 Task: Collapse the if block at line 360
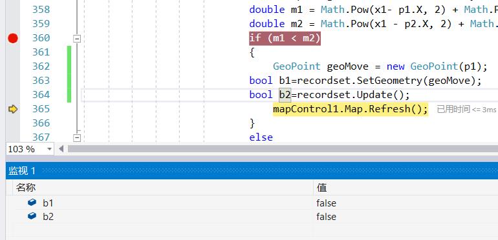click(x=77, y=39)
